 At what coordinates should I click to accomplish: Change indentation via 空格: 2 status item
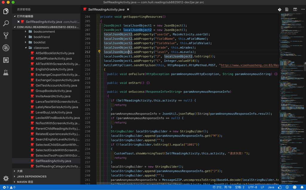point(240,187)
